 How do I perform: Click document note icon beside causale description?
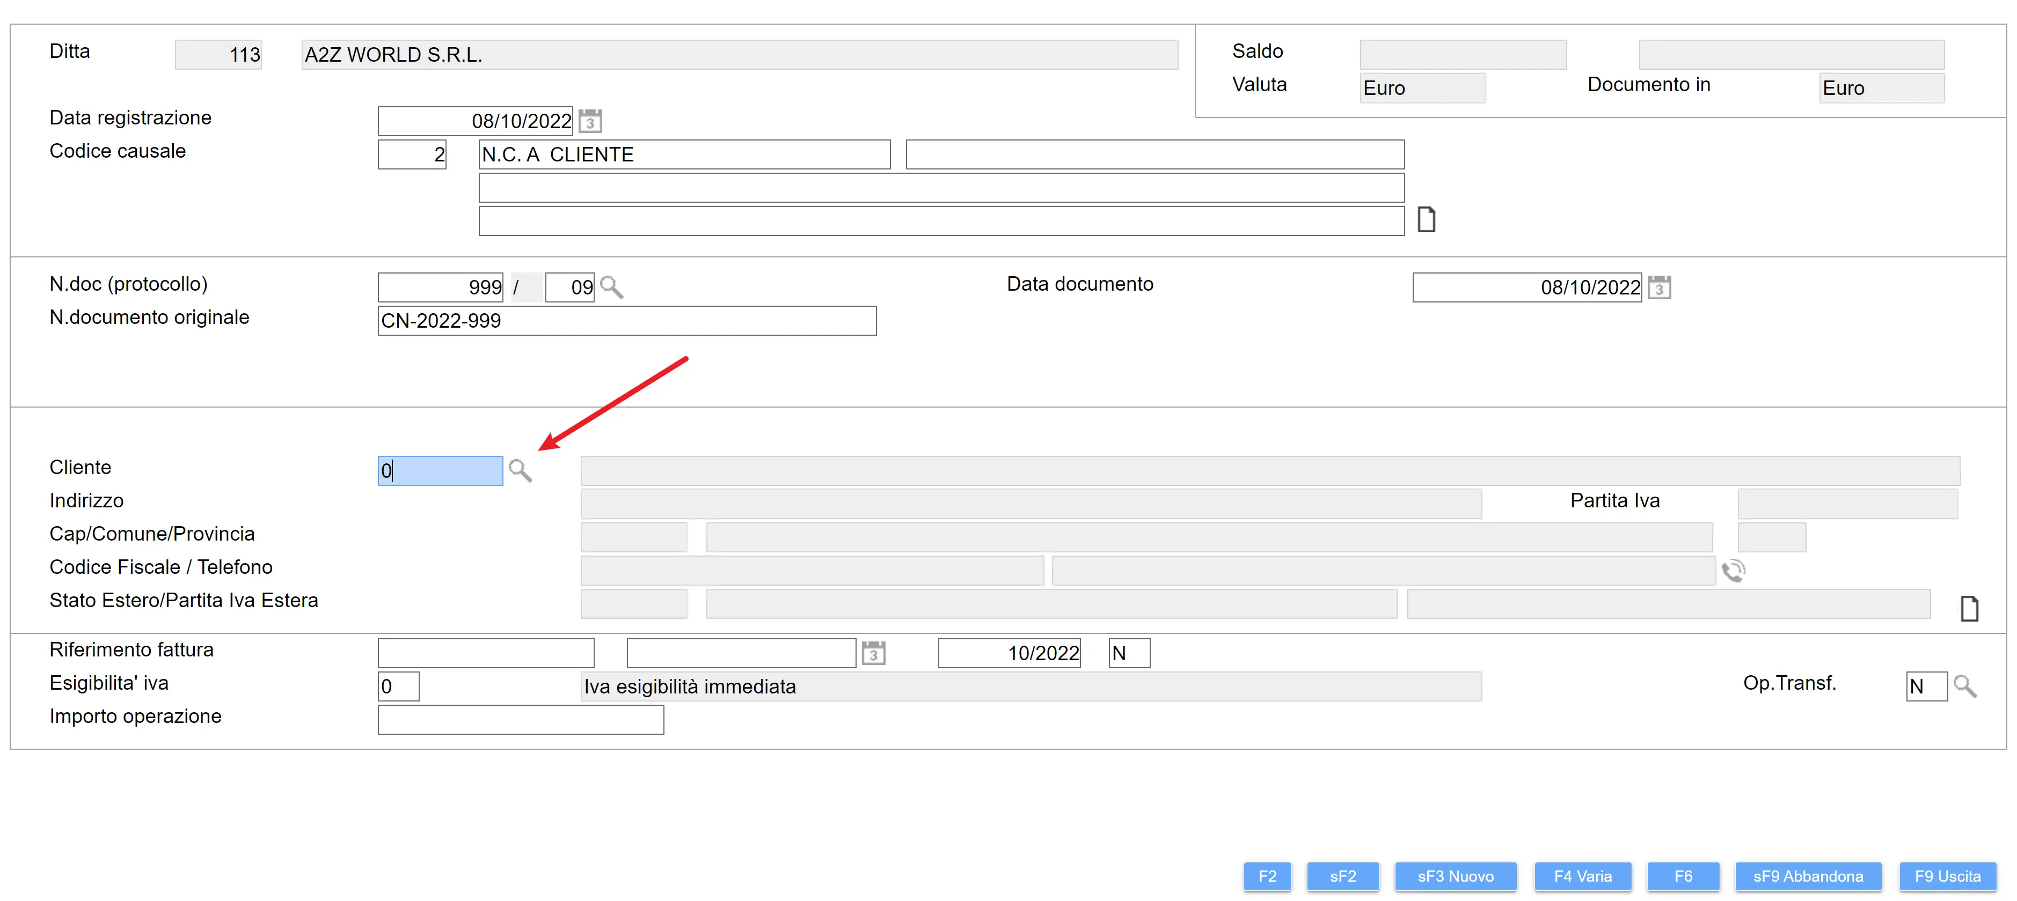1426,220
